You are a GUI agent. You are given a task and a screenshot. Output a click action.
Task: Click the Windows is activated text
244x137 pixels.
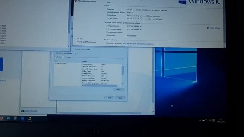(x=114, y=43)
